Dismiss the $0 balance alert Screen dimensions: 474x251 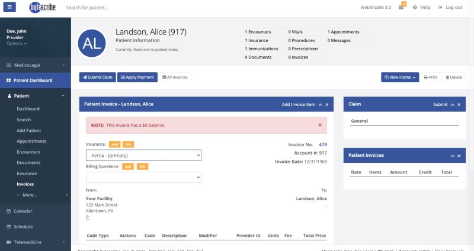coord(320,125)
